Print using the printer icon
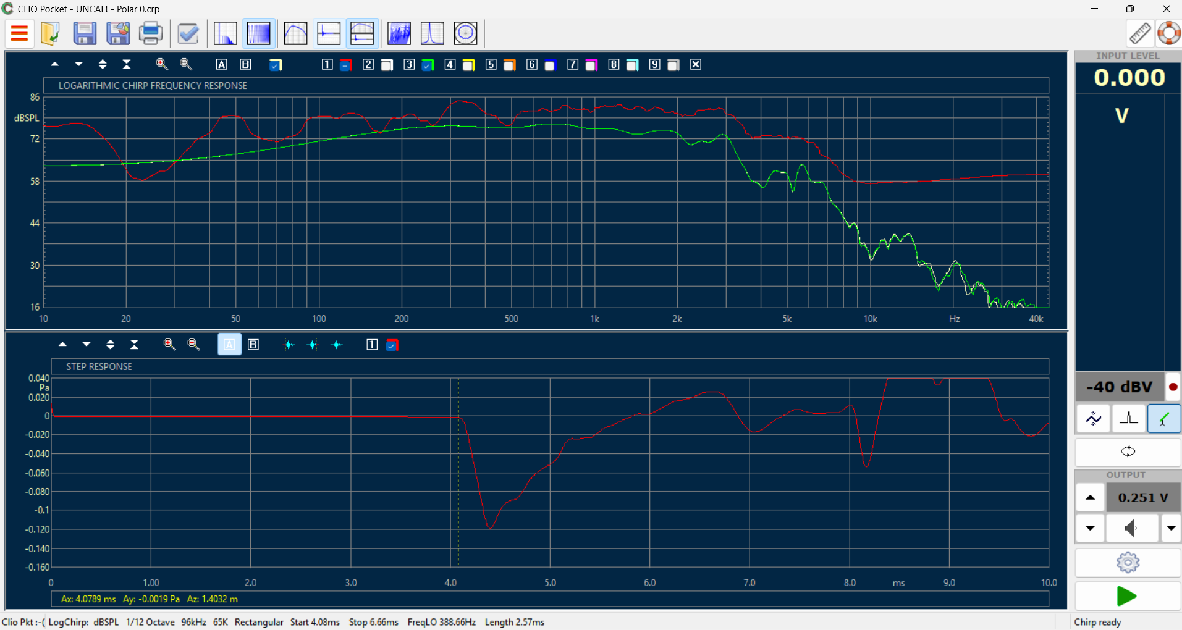The image size is (1182, 630). click(x=151, y=33)
